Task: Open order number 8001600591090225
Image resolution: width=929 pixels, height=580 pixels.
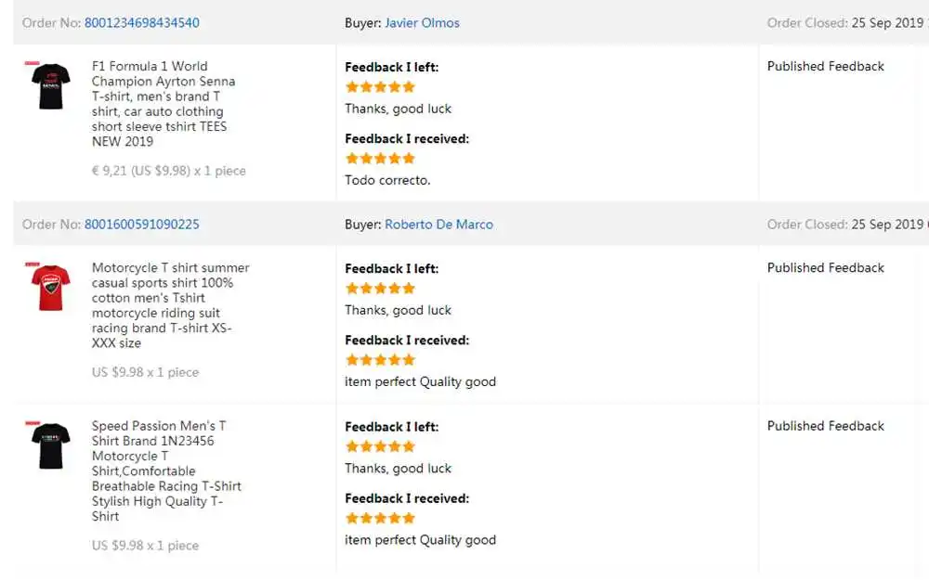Action: tap(141, 225)
